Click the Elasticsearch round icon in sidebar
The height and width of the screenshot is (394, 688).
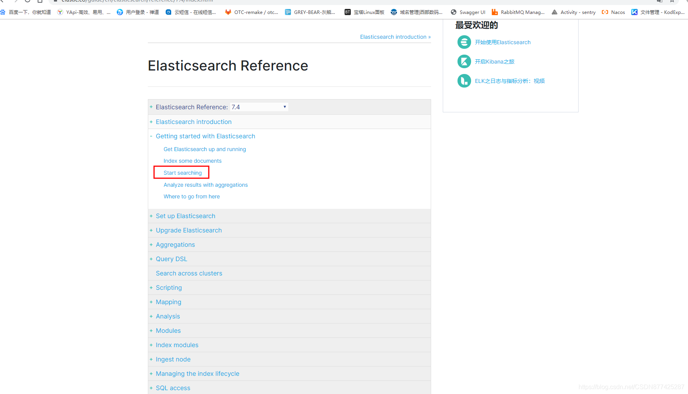click(x=464, y=42)
